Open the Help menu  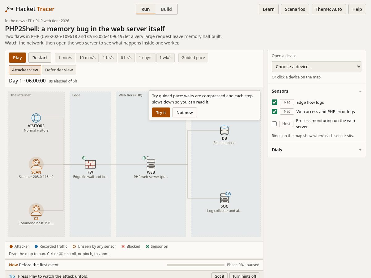click(357, 9)
